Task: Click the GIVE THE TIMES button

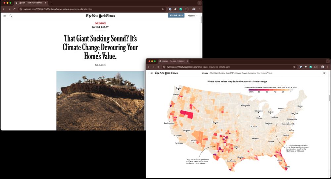Action: [176, 16]
